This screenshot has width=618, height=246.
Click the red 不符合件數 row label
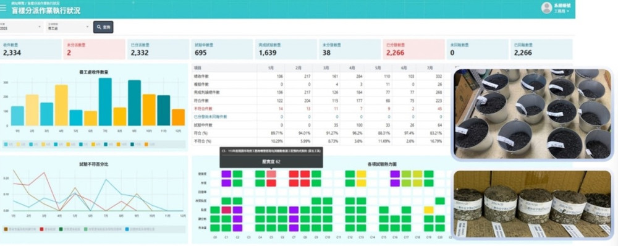[x=203, y=108]
